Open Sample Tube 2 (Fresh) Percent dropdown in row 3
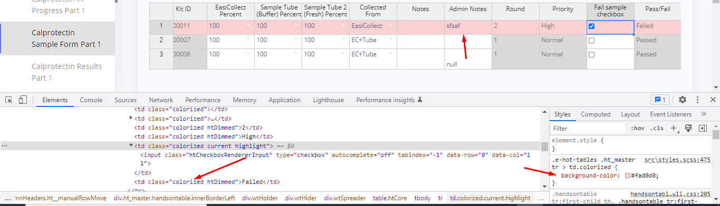The height and width of the screenshot is (206, 720). pyautogui.click(x=344, y=54)
